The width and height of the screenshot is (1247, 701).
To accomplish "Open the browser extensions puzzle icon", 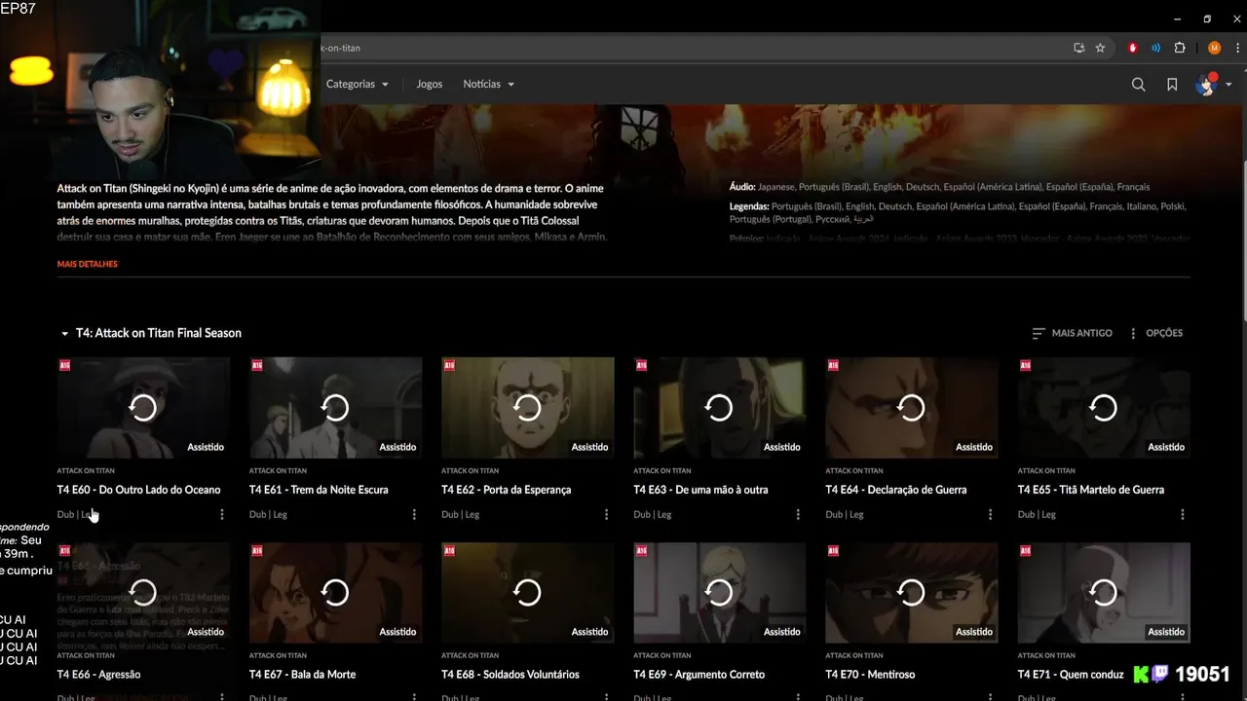I will click(x=1180, y=48).
